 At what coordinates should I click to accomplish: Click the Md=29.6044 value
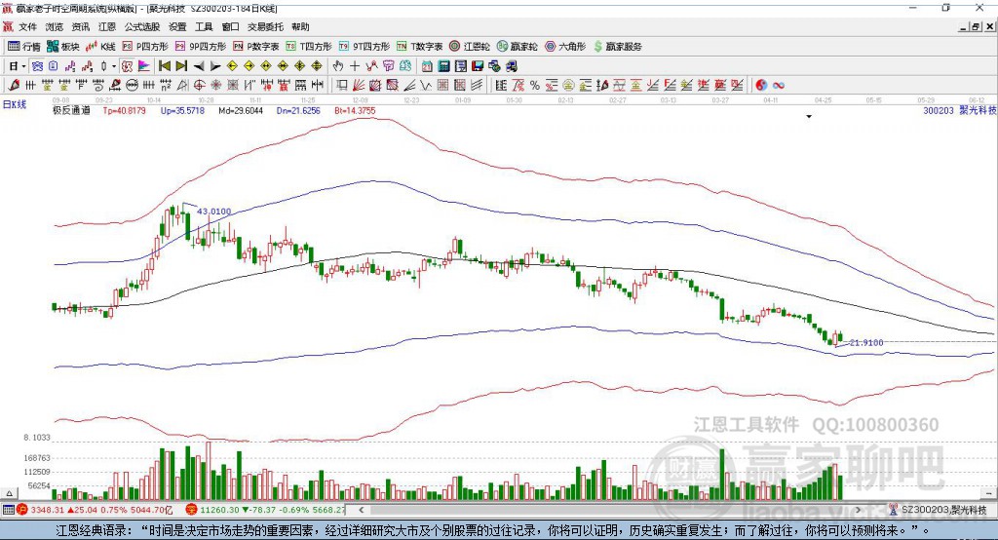pos(241,111)
